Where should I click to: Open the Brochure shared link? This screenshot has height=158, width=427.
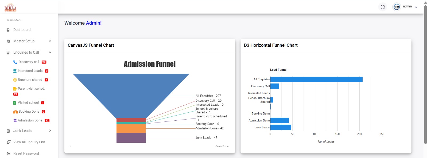30,80
